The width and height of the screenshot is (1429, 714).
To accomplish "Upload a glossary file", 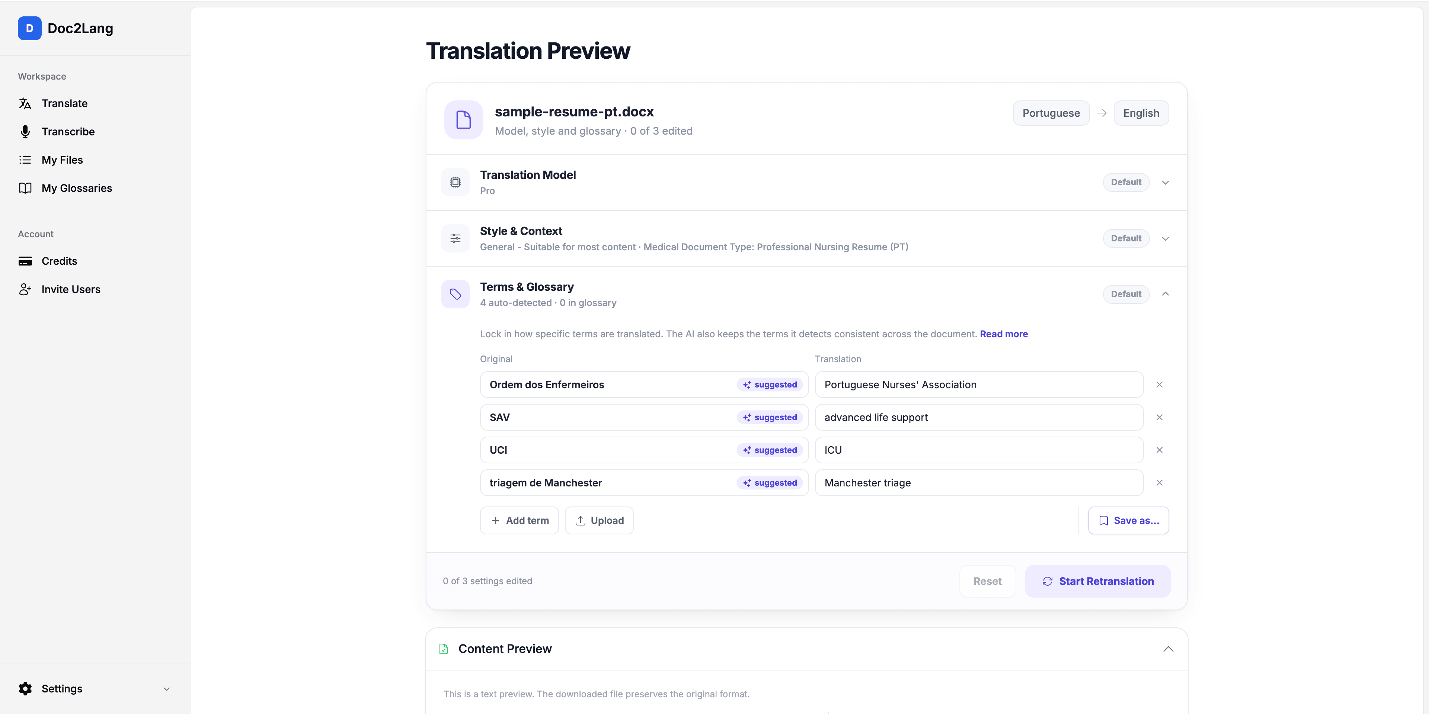I will coord(599,521).
